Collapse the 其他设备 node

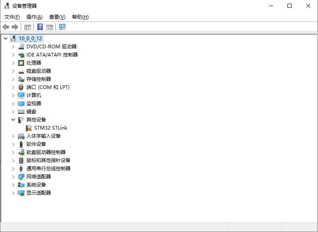coord(13,120)
